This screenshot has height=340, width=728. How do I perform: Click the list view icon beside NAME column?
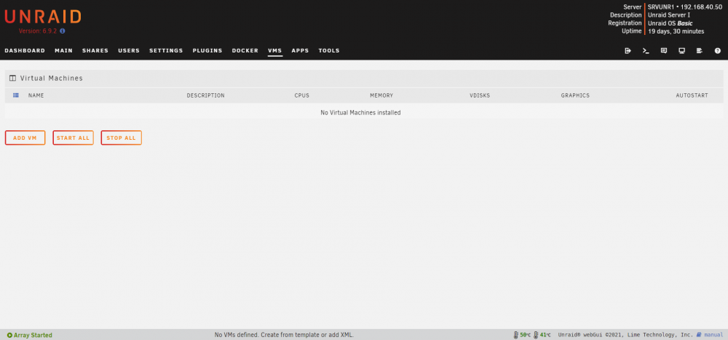16,95
